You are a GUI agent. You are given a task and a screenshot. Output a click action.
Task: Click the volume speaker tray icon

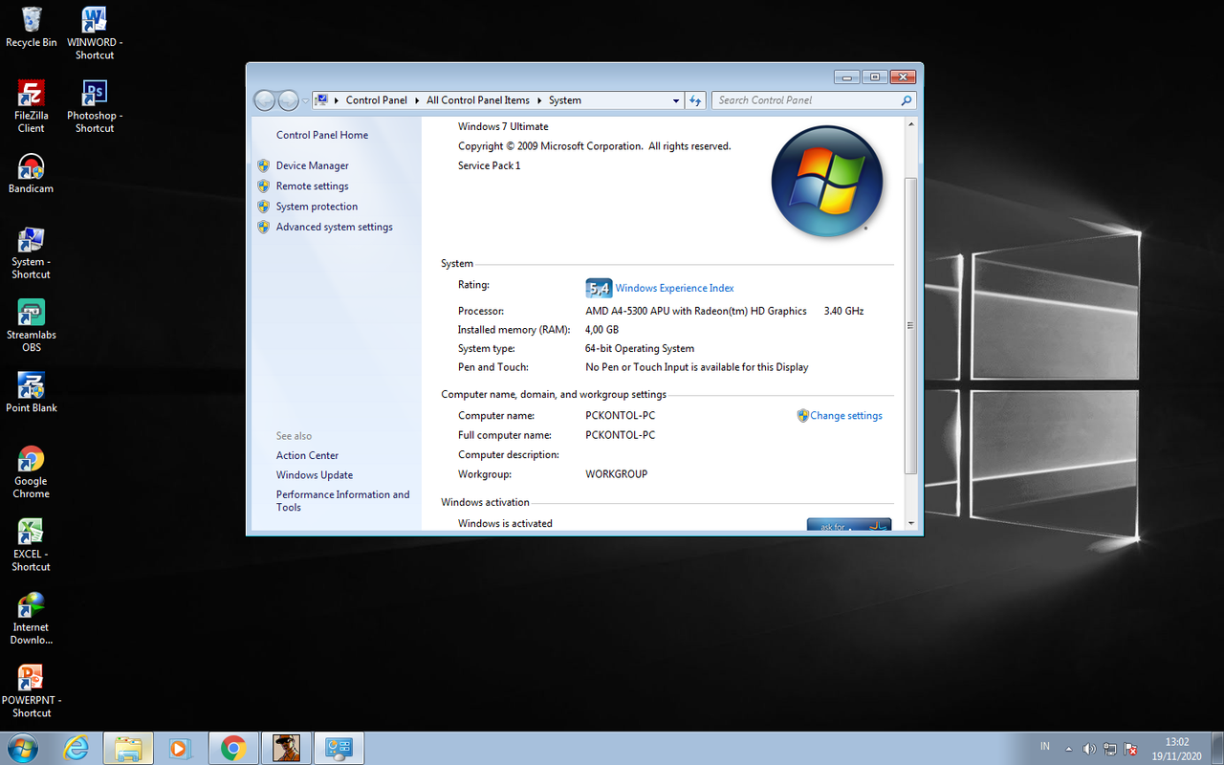click(x=1089, y=749)
